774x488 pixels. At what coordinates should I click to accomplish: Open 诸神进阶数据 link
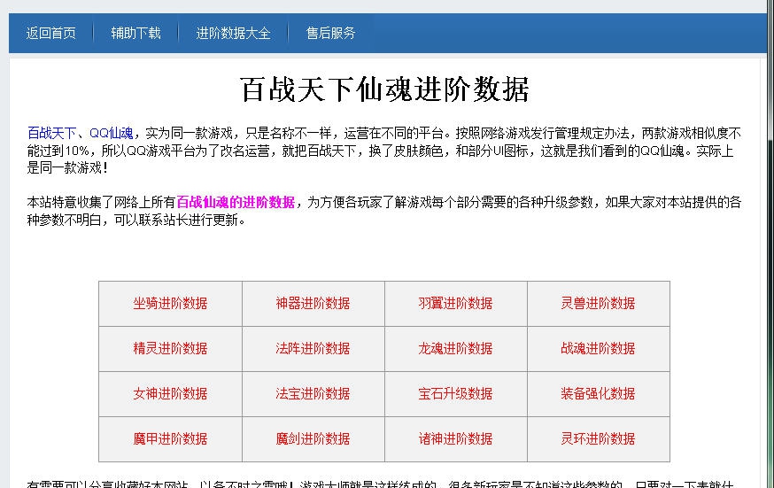(455, 439)
